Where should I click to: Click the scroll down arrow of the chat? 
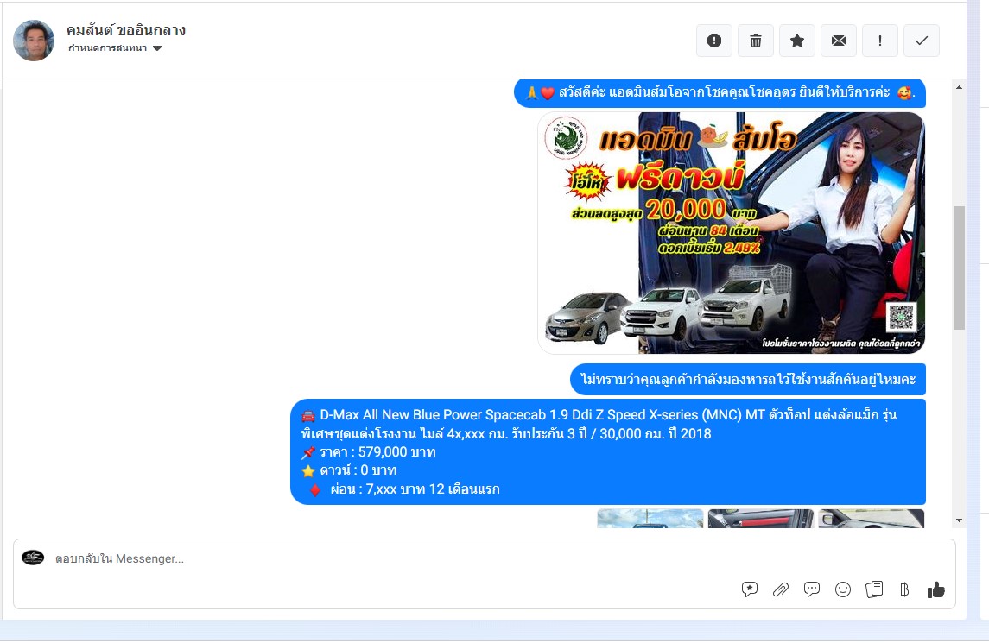(x=959, y=520)
